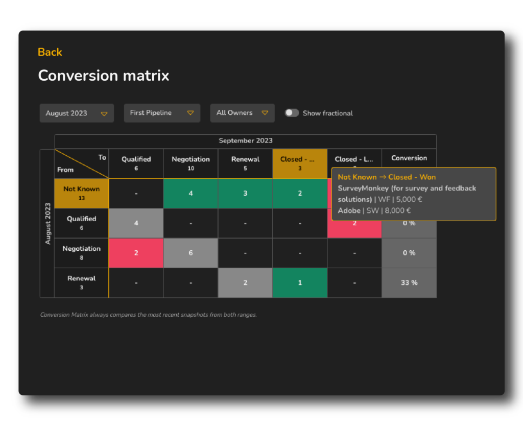
Task: Click green cell Not Known to Negotiation
Action: click(x=191, y=193)
